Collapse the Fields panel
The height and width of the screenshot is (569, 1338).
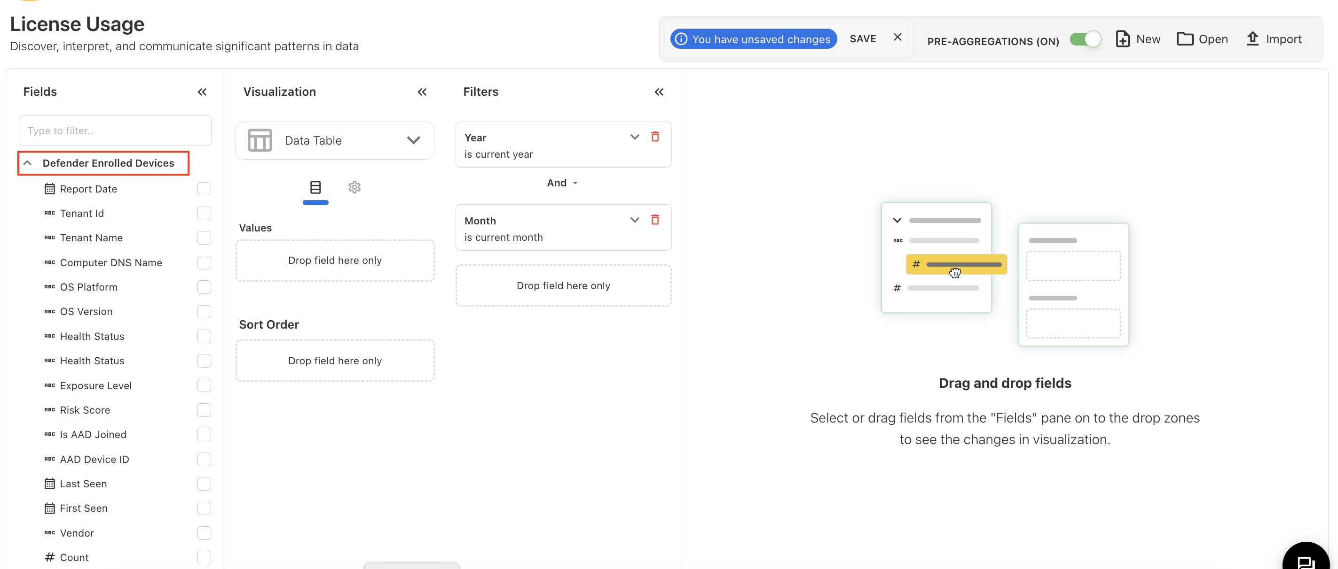(202, 92)
